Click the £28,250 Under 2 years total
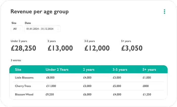 pyautogui.click(x=23, y=48)
